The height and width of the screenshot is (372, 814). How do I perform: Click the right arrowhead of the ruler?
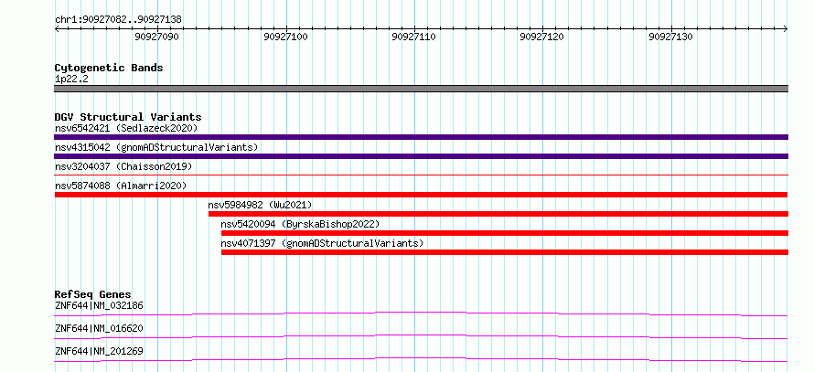pyautogui.click(x=786, y=29)
